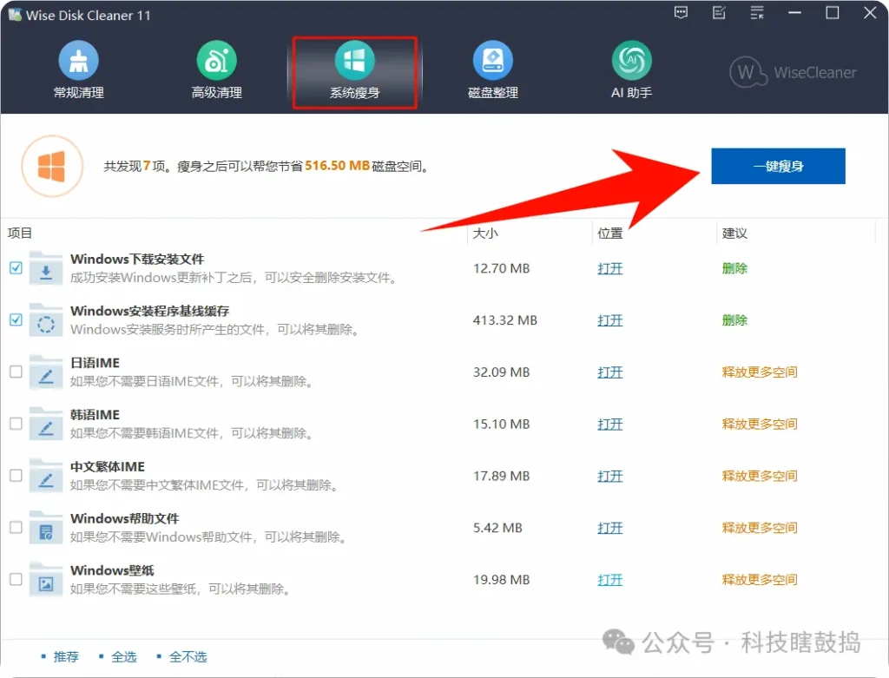The height and width of the screenshot is (678, 889).
Task: Open location of 中文繁体IME
Action: point(610,476)
